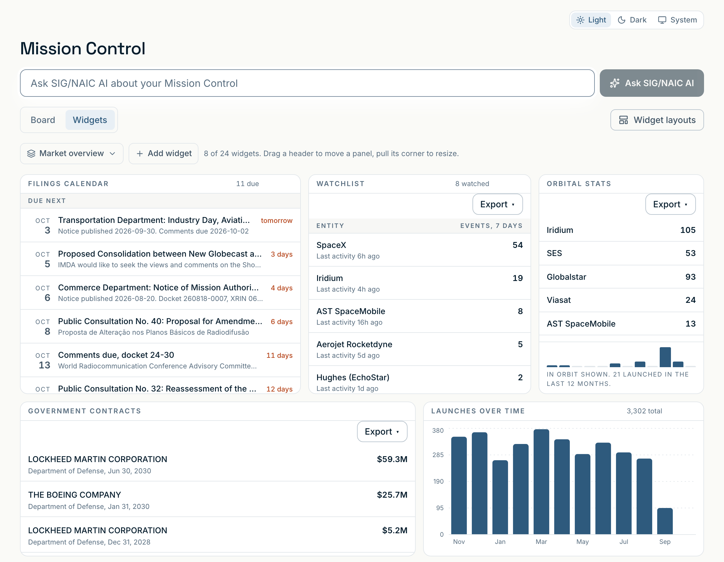Open Commerce Department Notice of Mission filing
The image size is (724, 562).
click(160, 293)
